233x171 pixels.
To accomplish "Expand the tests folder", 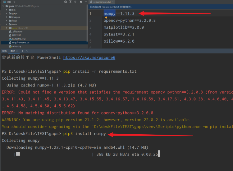I will (7, 24).
